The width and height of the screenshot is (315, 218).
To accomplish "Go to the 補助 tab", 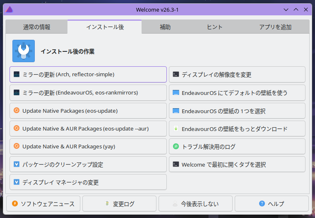I will pyautogui.click(x=165, y=27).
